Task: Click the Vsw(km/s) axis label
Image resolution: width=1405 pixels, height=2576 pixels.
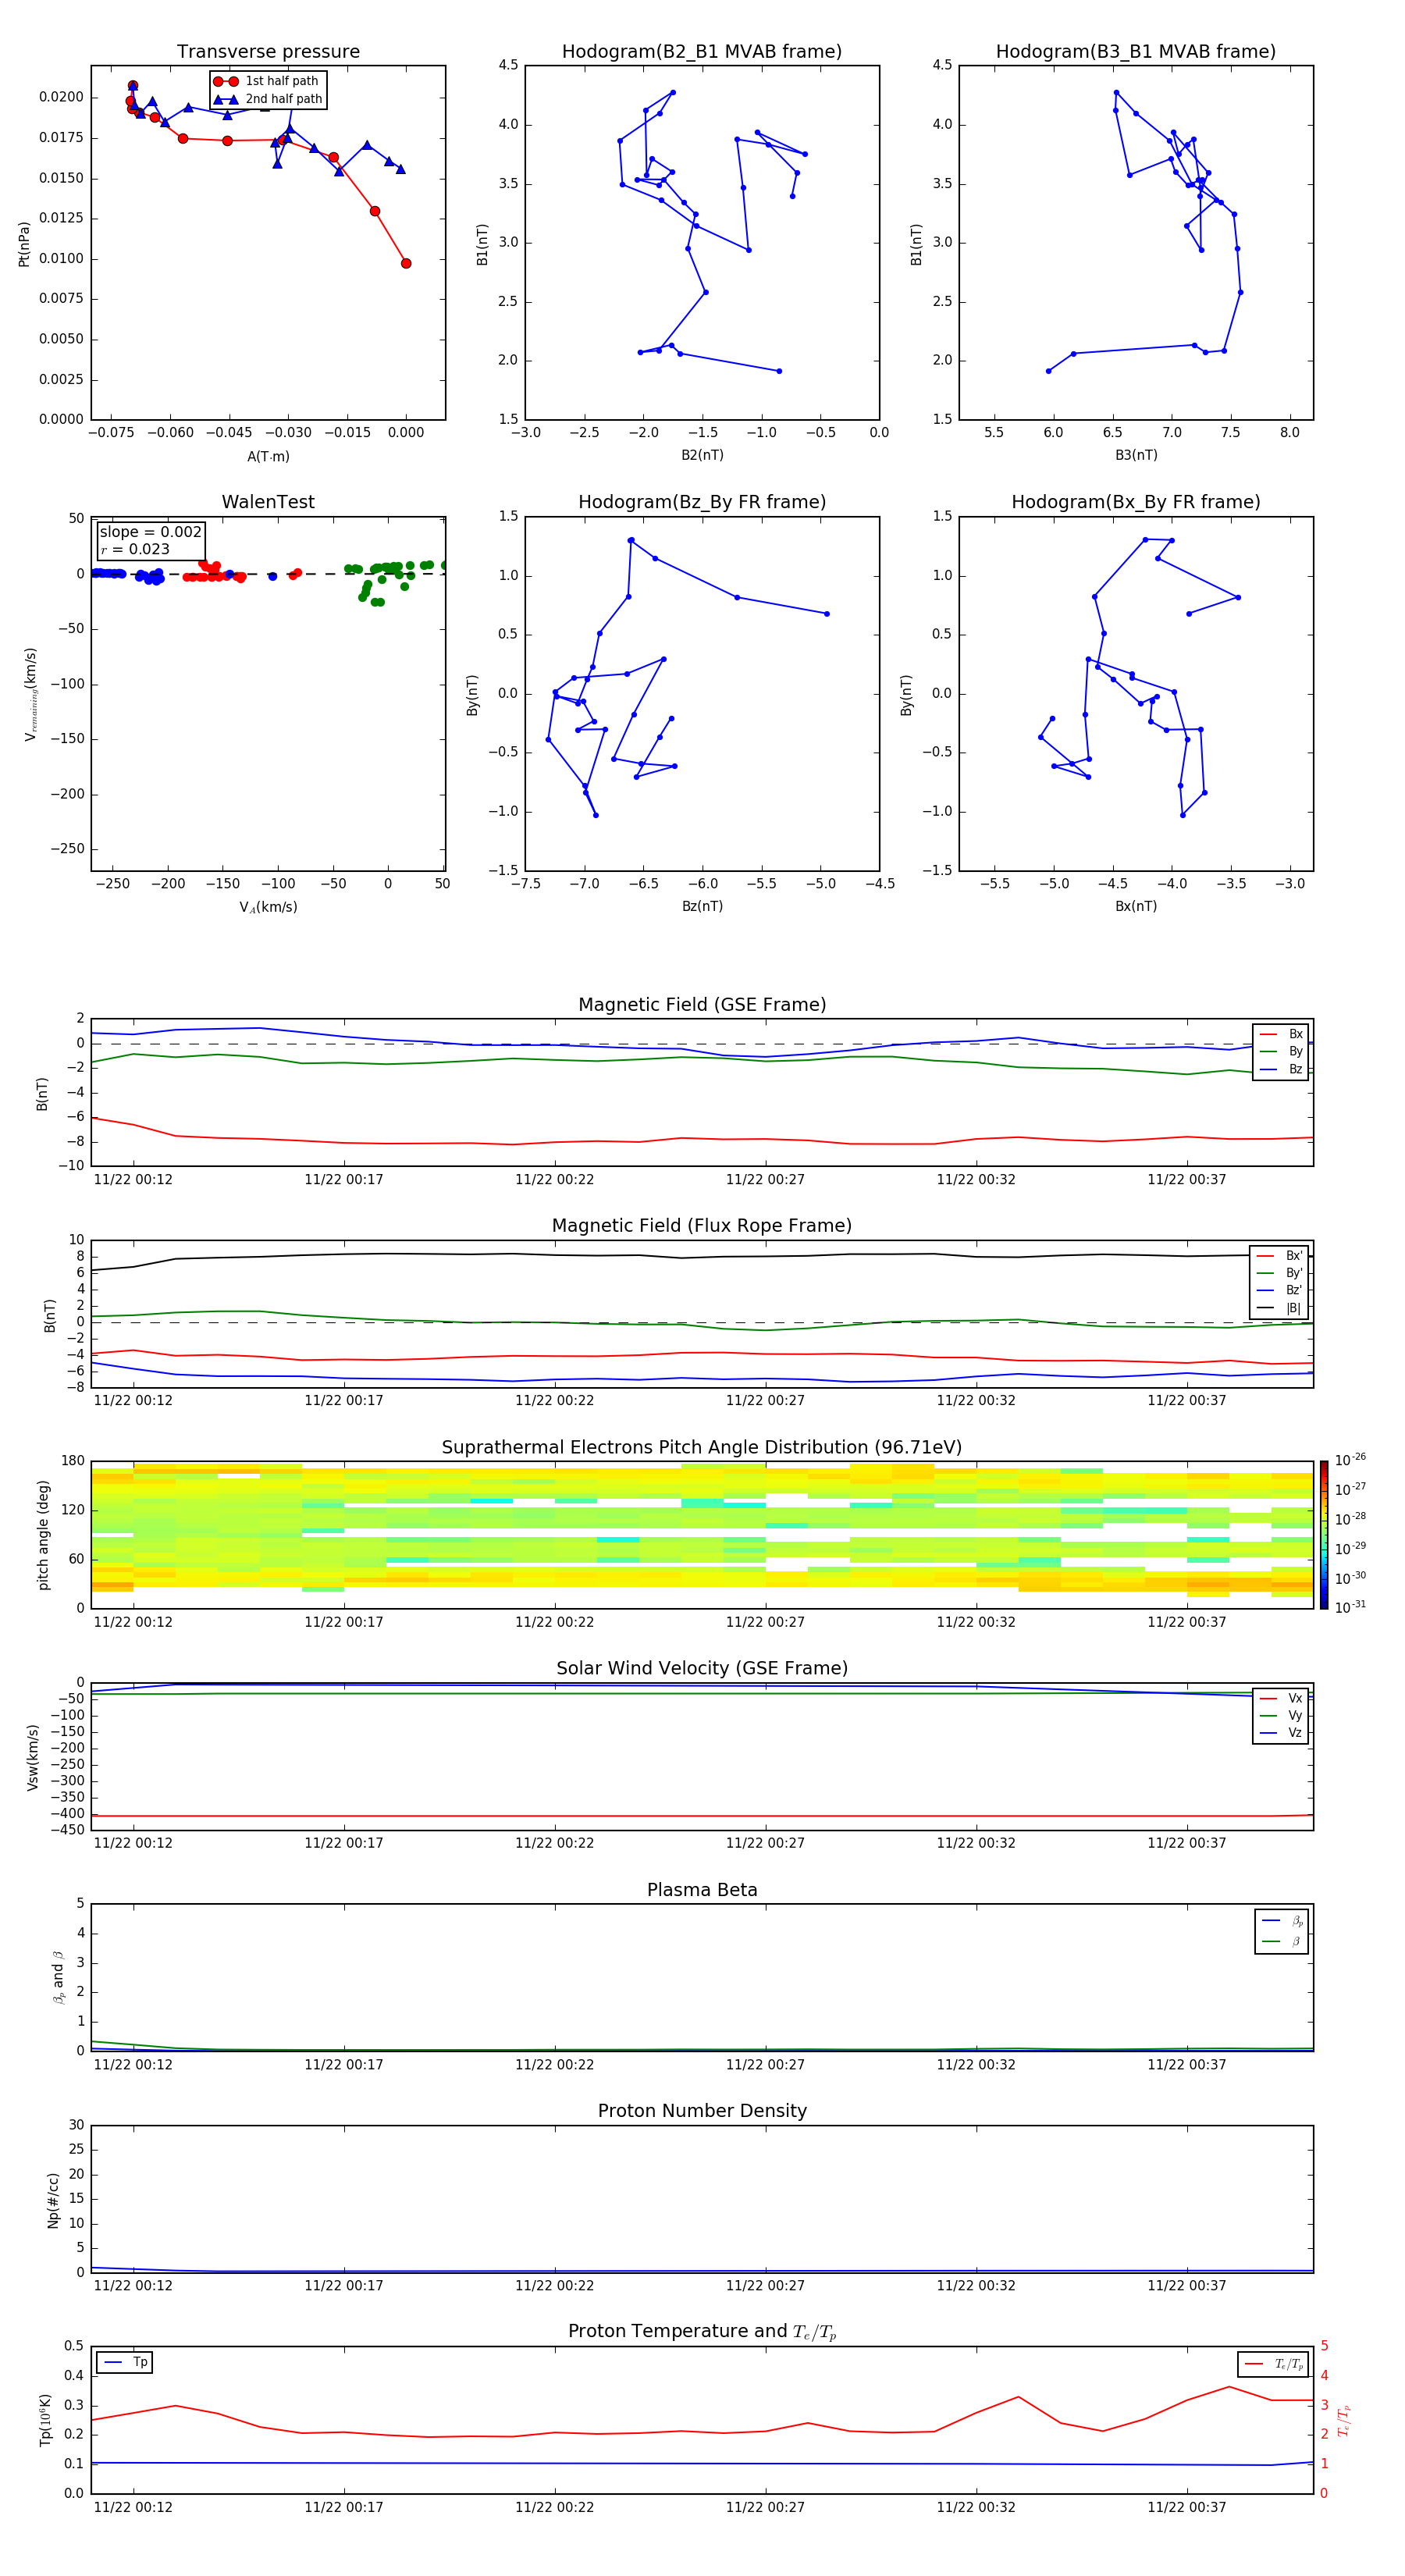Action: pos(33,1757)
